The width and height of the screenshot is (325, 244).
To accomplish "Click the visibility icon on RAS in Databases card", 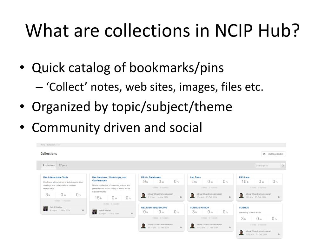I will (x=181, y=197).
